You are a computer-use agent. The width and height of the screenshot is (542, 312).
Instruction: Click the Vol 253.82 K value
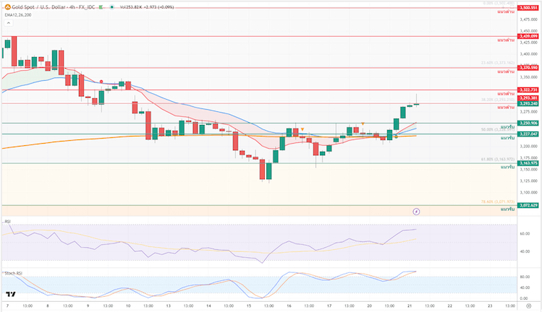pyautogui.click(x=131, y=7)
